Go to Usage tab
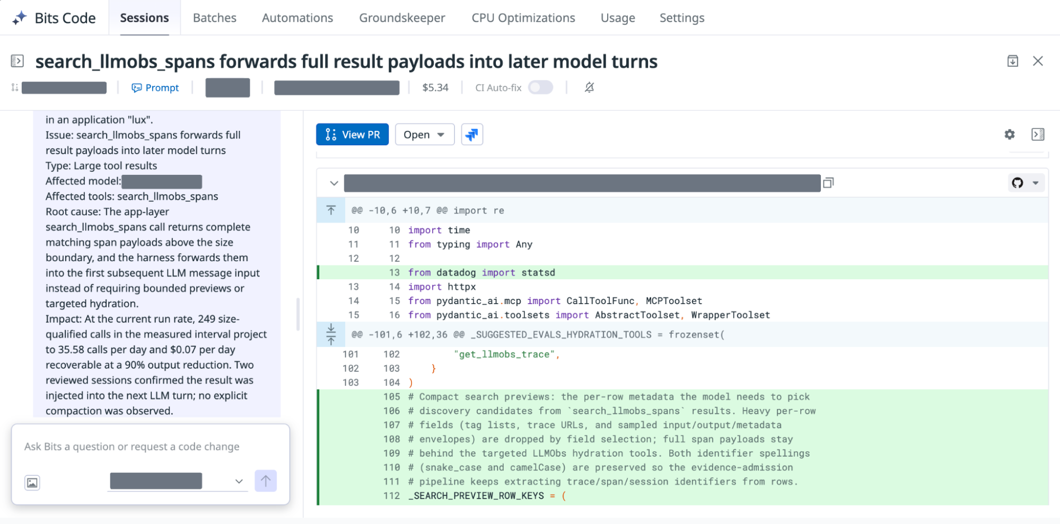The image size is (1060, 524). [618, 17]
